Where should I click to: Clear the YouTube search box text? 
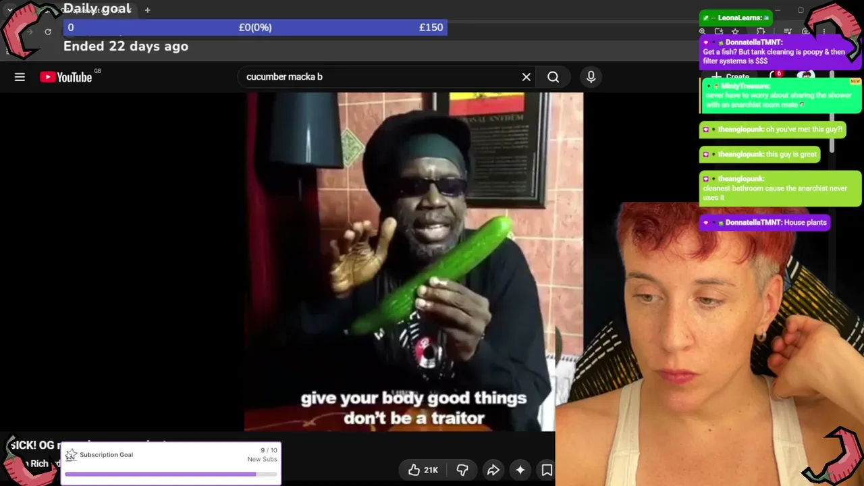(526, 77)
